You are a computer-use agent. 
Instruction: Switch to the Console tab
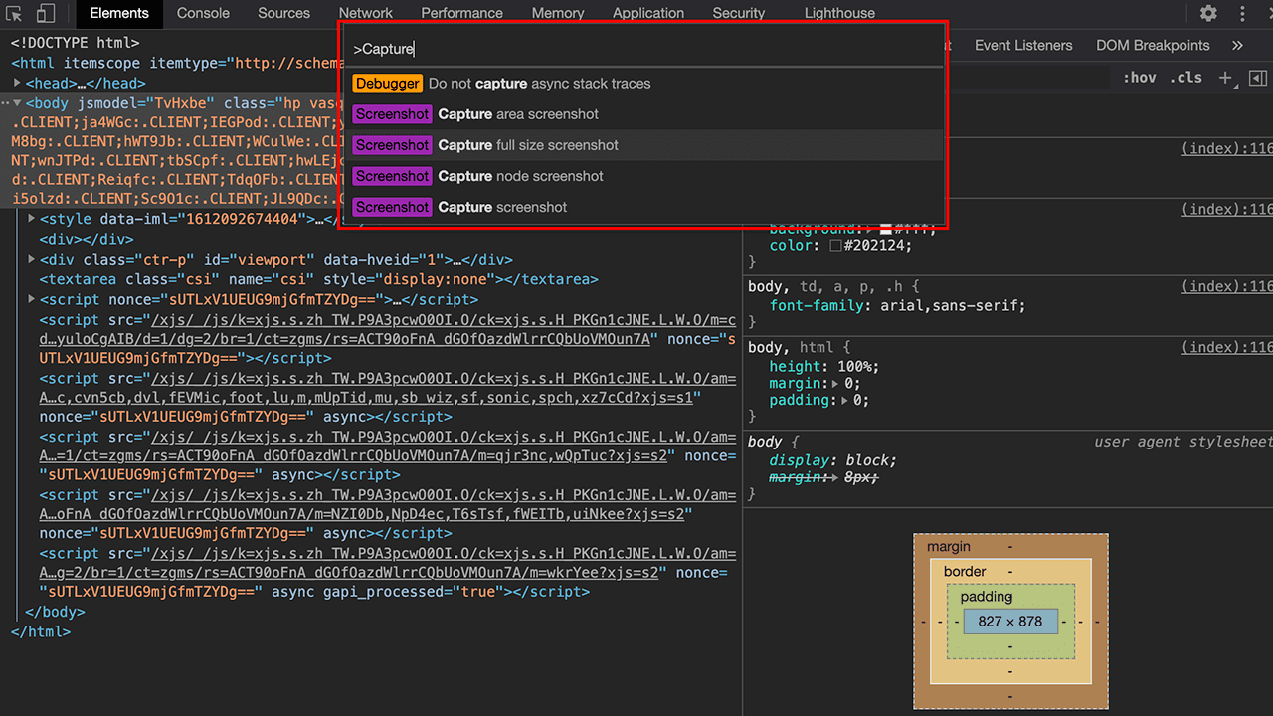point(203,14)
